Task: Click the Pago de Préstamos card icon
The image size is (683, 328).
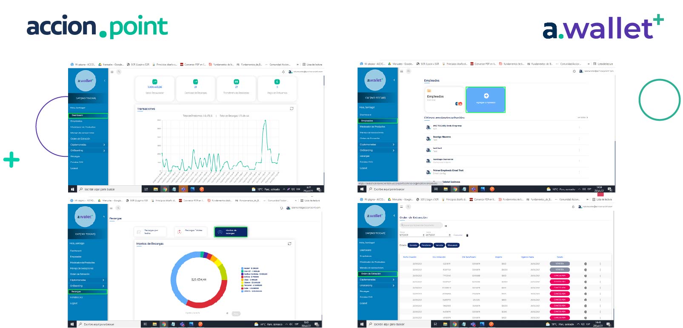Action: tap(277, 82)
